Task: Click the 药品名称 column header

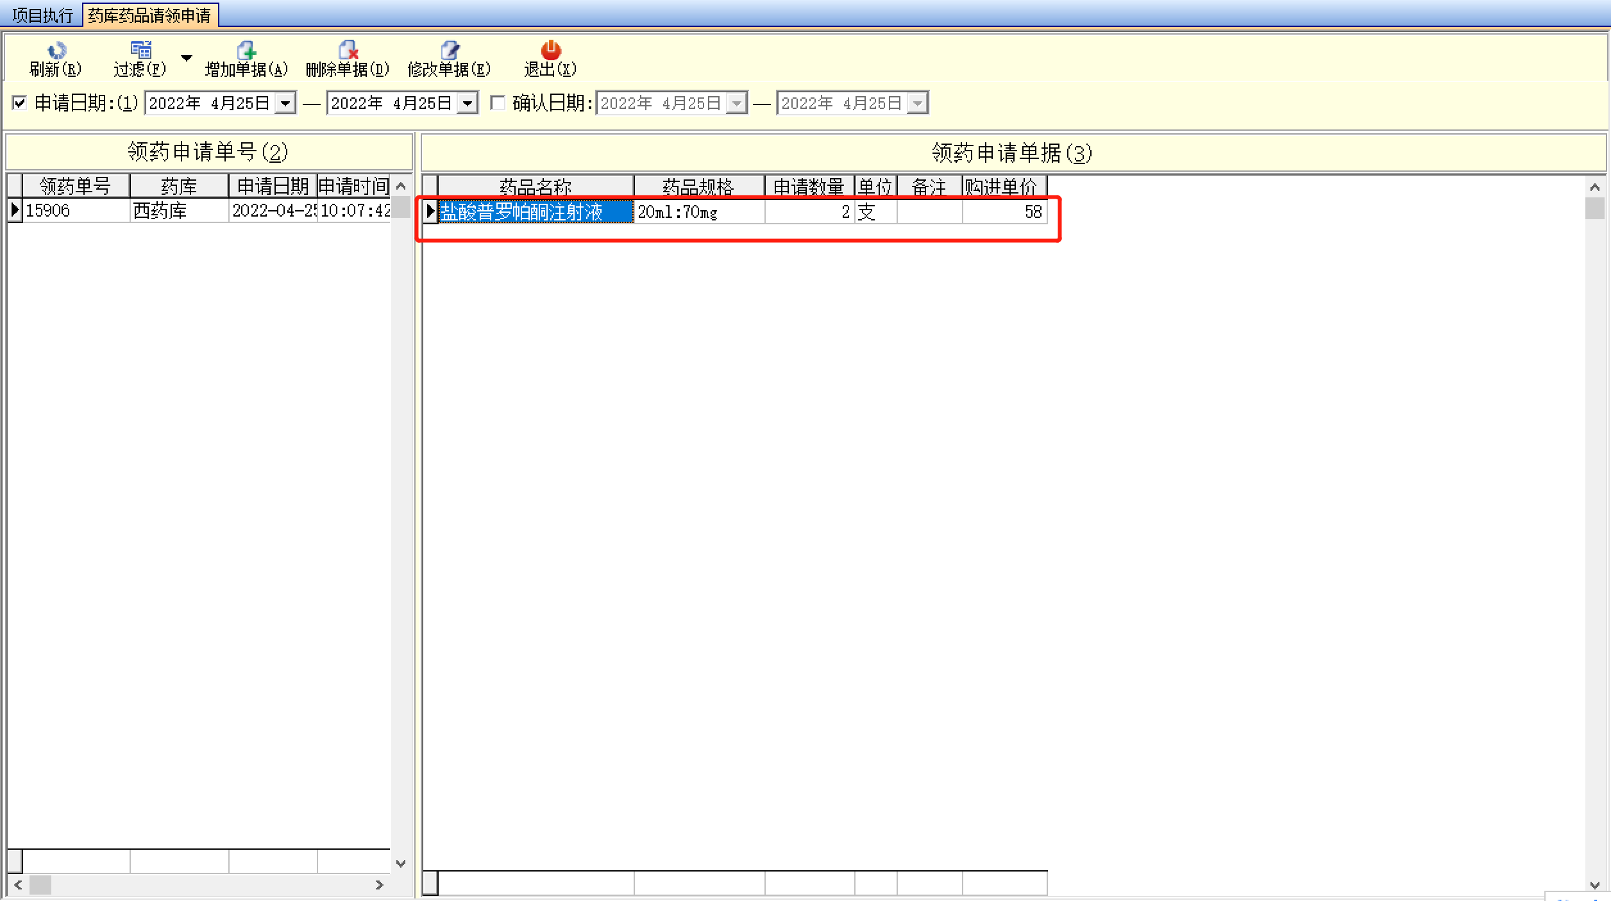Action: (536, 186)
